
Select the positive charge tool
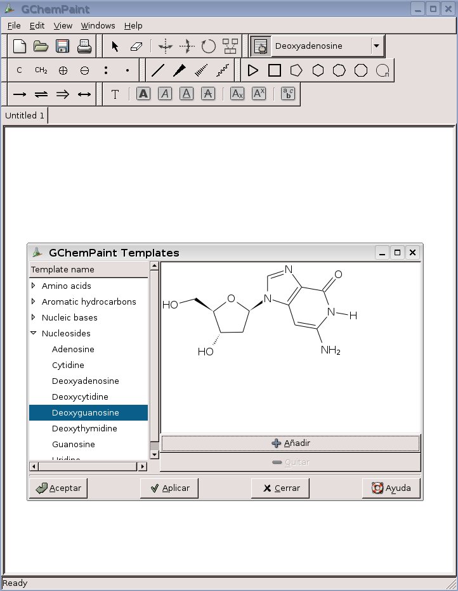63,71
